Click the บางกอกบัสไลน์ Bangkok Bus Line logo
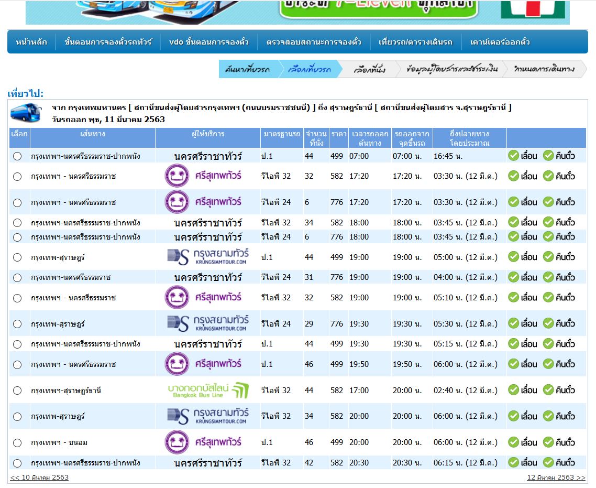 coord(208,390)
